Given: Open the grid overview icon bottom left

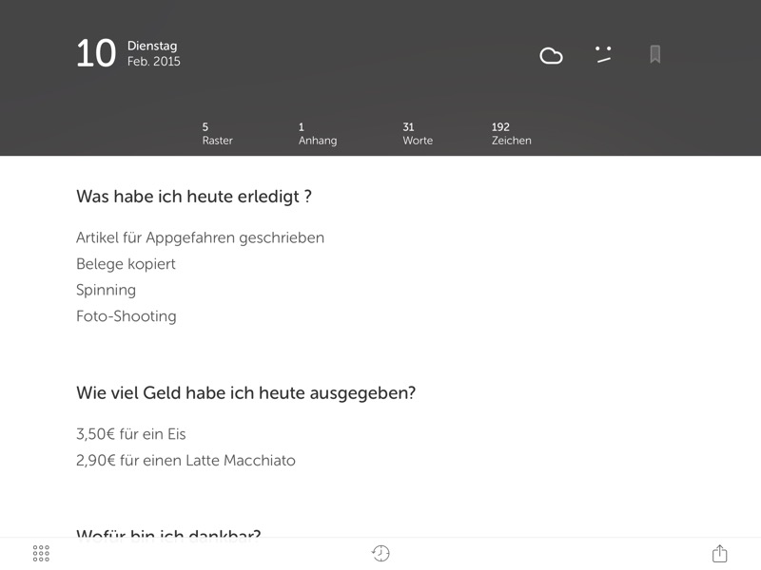Looking at the screenshot, I should (x=40, y=551).
